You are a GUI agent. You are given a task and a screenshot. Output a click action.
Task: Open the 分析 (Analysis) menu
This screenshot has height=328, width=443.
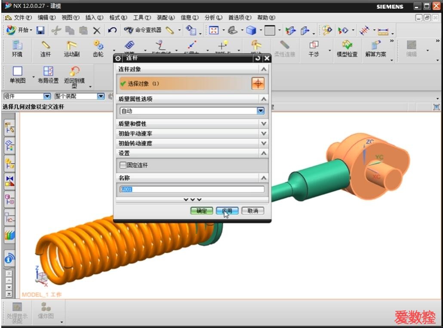pos(213,18)
